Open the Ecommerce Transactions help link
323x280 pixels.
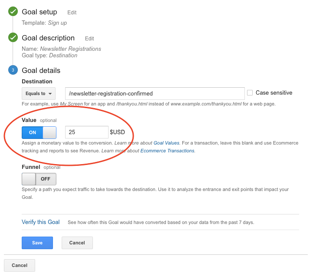click(167, 151)
